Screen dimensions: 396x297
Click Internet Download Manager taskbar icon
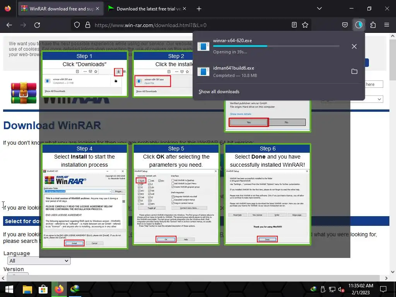click(x=75, y=289)
